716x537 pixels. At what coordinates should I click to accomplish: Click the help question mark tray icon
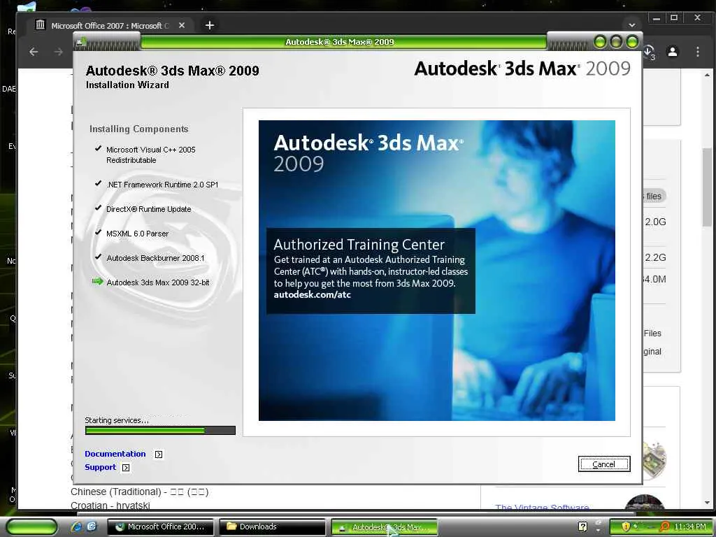click(x=582, y=527)
